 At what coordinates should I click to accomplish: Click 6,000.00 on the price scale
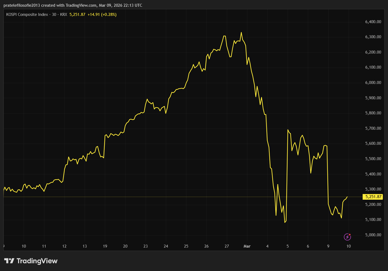coord(373,83)
